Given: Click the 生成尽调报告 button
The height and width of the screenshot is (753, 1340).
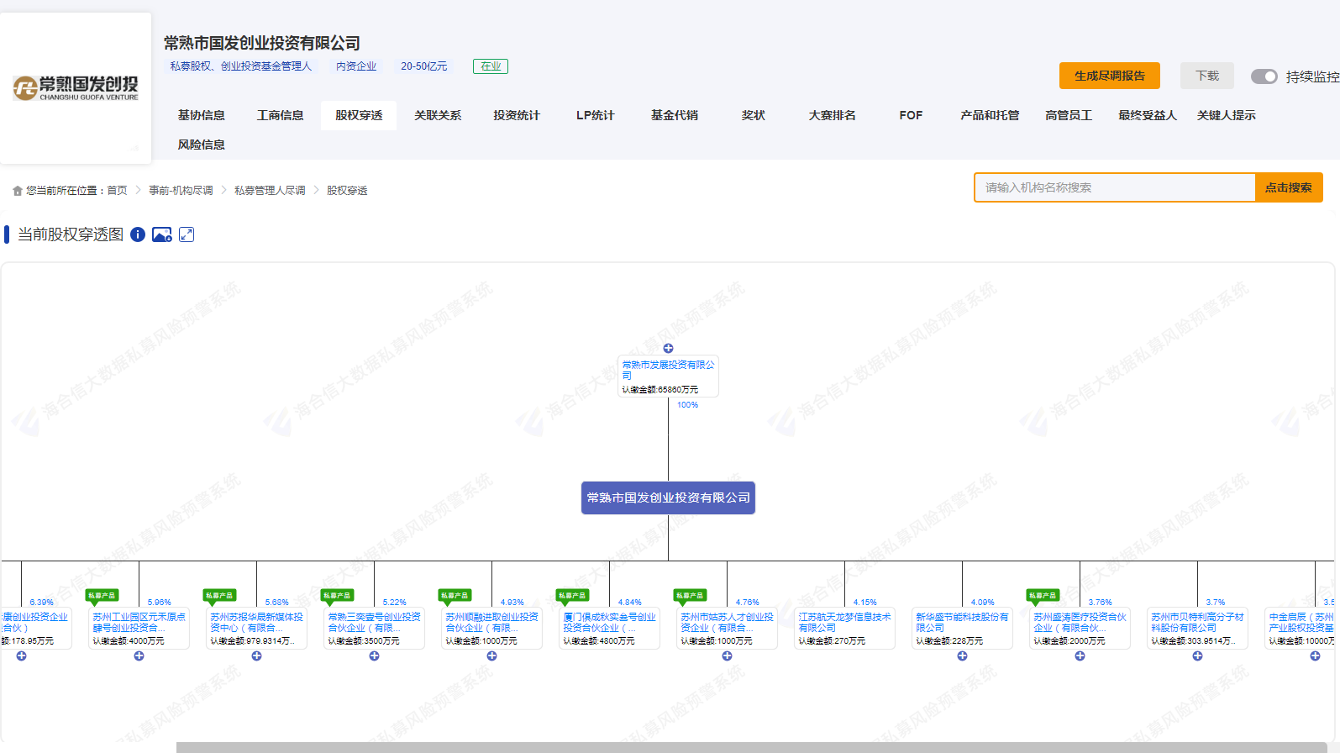Looking at the screenshot, I should [1110, 76].
